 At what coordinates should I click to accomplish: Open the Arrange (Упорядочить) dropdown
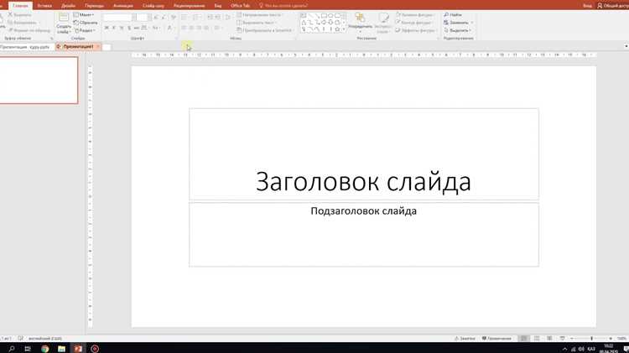coord(361,23)
